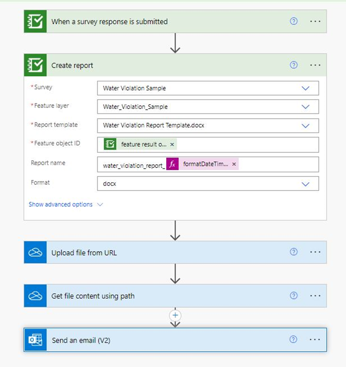Expand the Report template dropdown
Image resolution: width=346 pixels, height=367 pixels.
306,125
